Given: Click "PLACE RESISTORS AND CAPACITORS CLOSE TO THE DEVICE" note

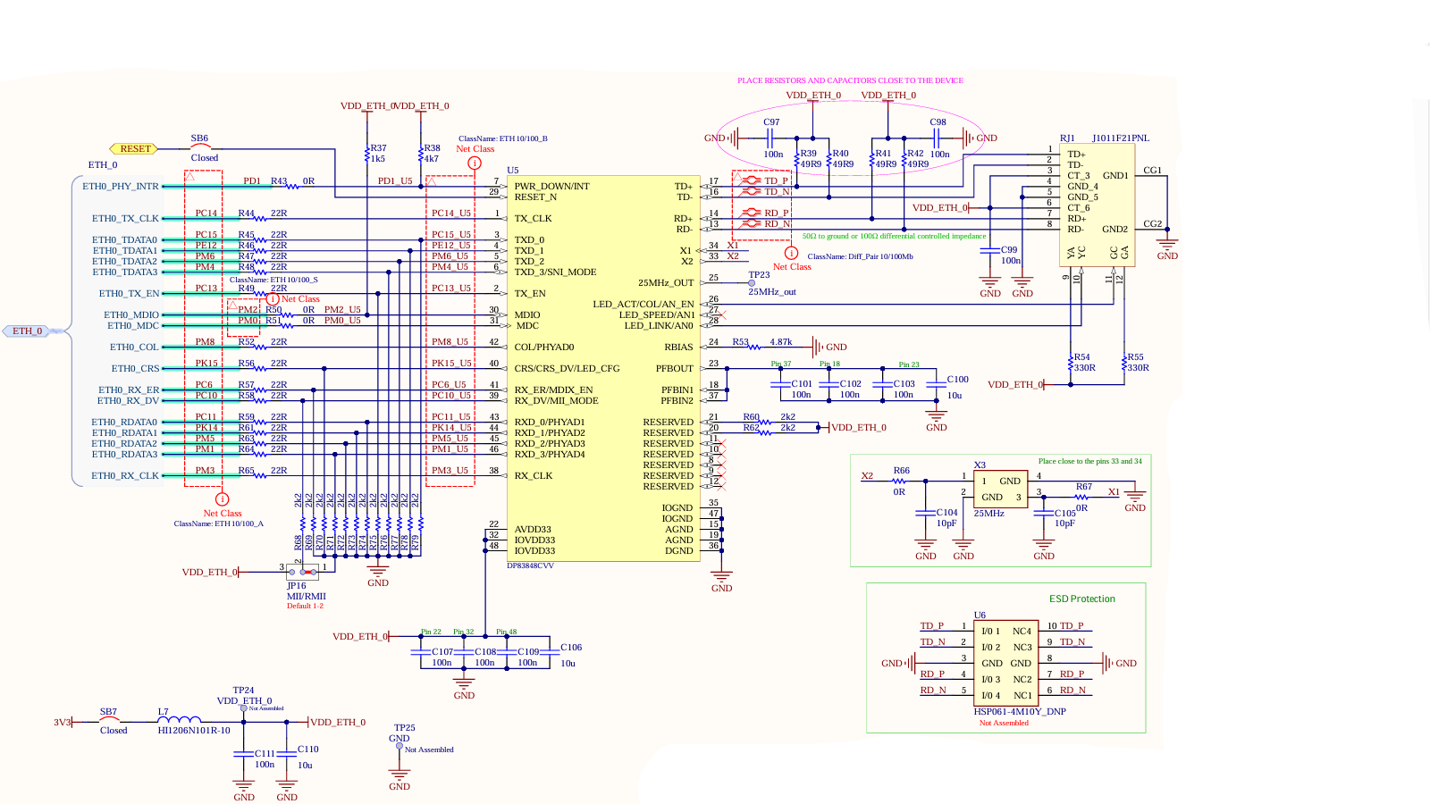Looking at the screenshot, I should tap(850, 80).
